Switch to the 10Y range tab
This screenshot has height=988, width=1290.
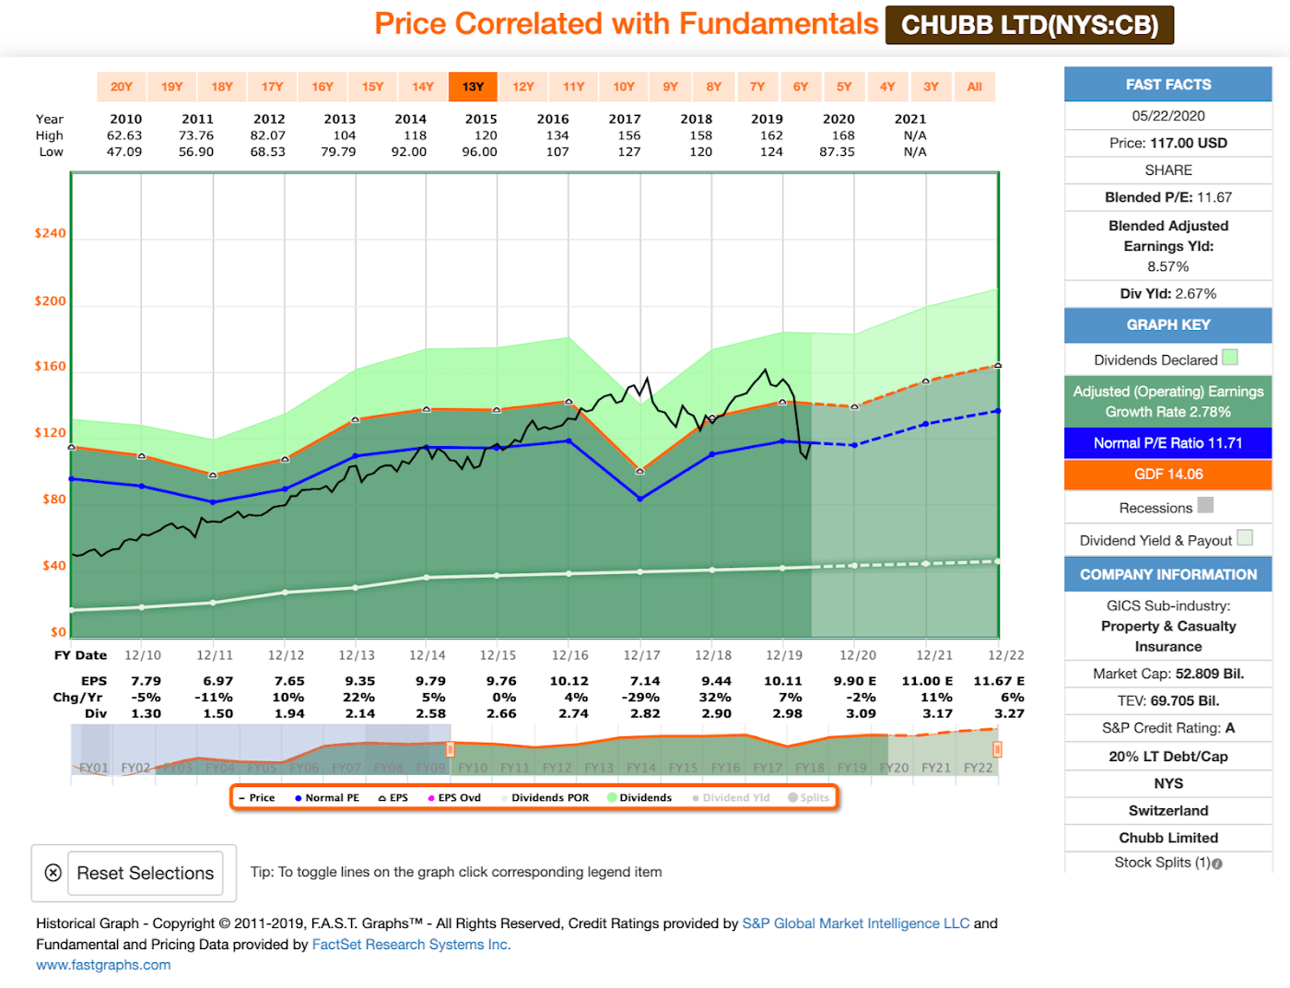624,87
